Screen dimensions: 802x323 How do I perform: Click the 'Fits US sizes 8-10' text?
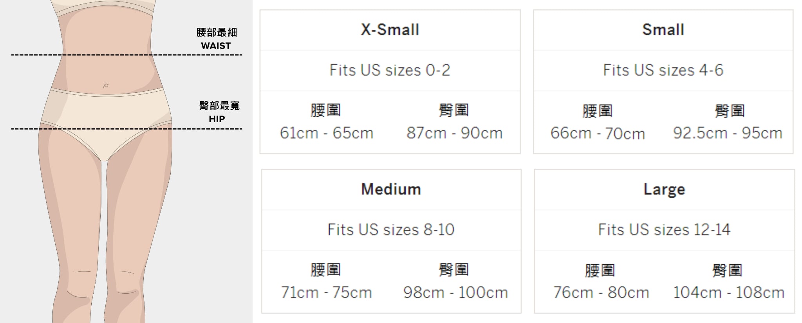point(391,230)
